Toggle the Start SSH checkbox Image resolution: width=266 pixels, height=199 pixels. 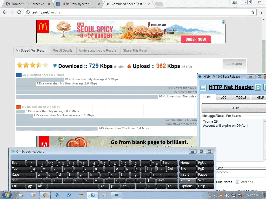pos(237,182)
